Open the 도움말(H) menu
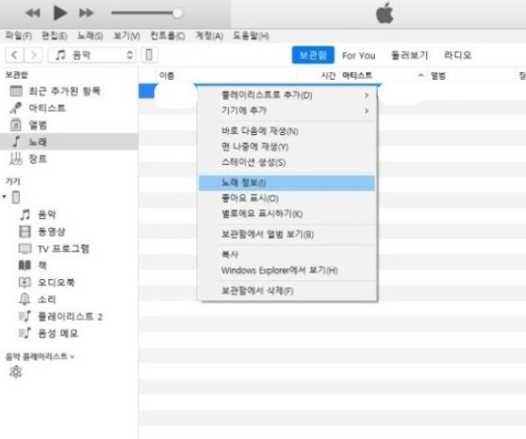 pos(251,36)
